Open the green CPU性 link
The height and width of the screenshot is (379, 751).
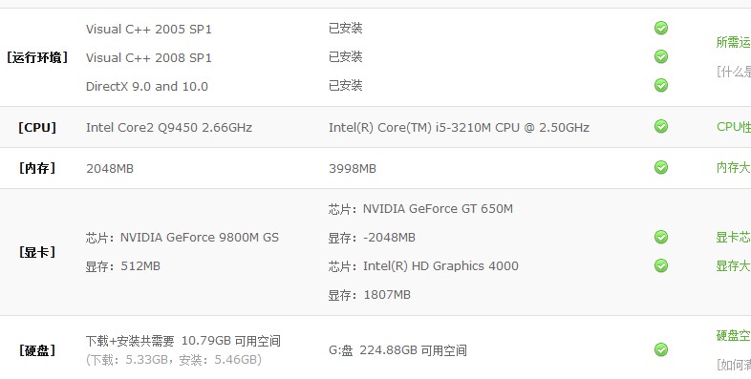(x=733, y=127)
